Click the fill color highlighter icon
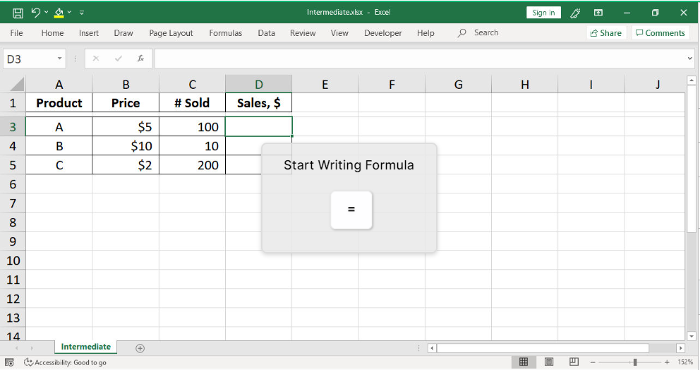 [x=59, y=13]
